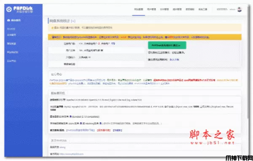Open the blue 永久 license link
Screen dimensions: 253x161
tap(174, 59)
